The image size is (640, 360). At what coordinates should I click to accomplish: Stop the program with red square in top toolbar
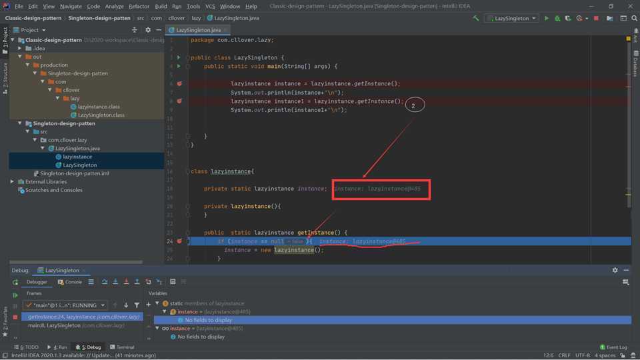pos(596,18)
